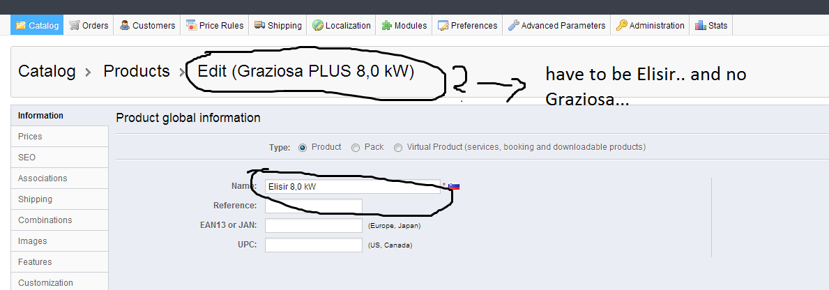Click the (Europe, Japan) hint text
Viewport: 829px width, 290px height.
[x=395, y=226]
